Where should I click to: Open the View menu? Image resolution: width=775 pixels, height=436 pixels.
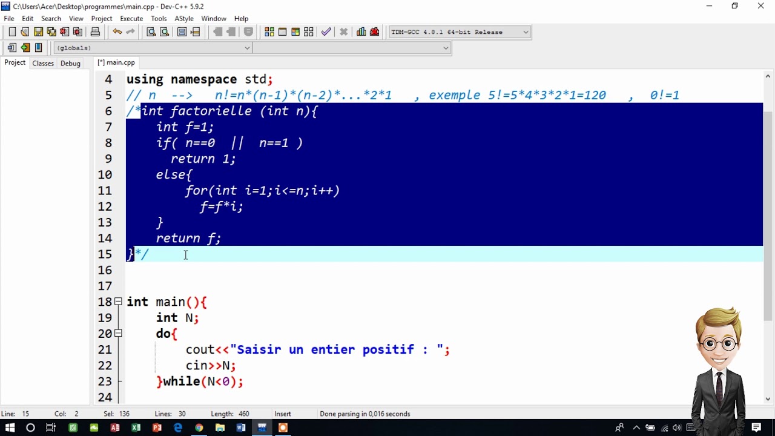click(76, 19)
